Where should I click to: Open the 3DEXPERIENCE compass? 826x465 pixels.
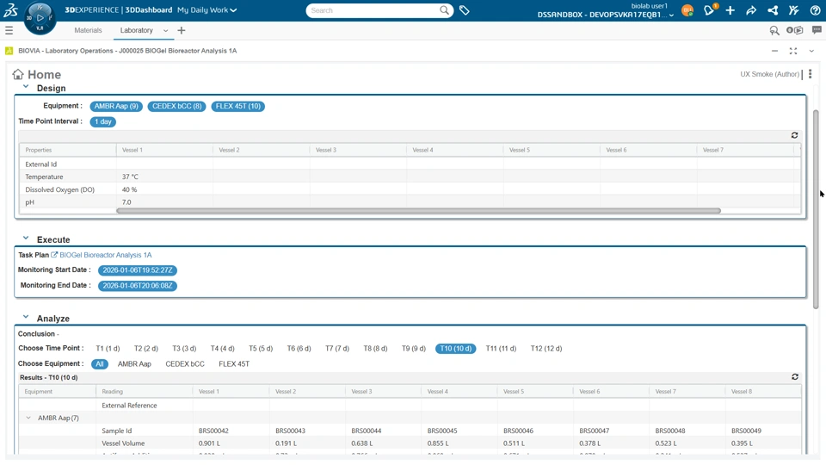click(x=40, y=18)
